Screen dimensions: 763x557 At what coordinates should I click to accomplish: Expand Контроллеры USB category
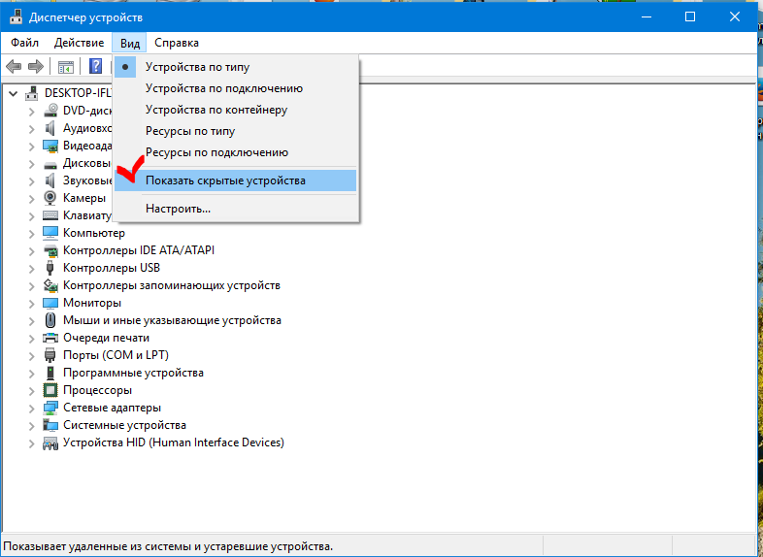pos(32,269)
